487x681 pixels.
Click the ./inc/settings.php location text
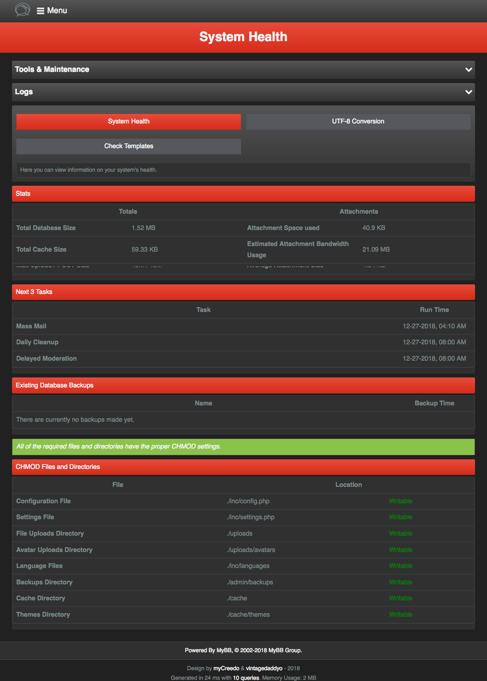point(250,517)
